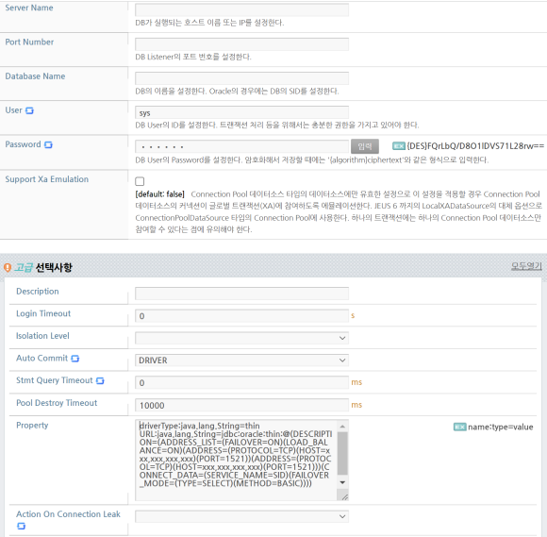Click the [default: false] text
The image size is (547, 537).
159,194
